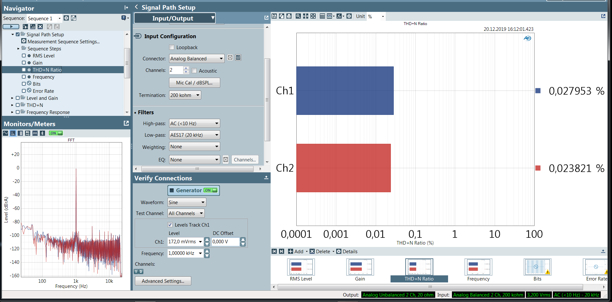The height and width of the screenshot is (302, 612).
Task: Click the Advanced Settings... button
Action: [x=163, y=281]
